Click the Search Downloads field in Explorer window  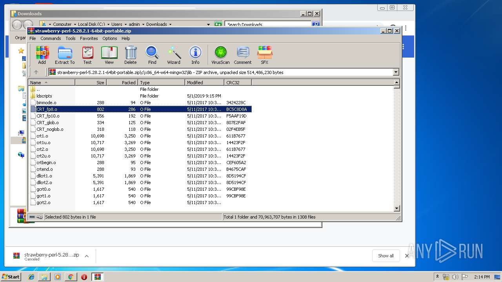pyautogui.click(x=269, y=24)
